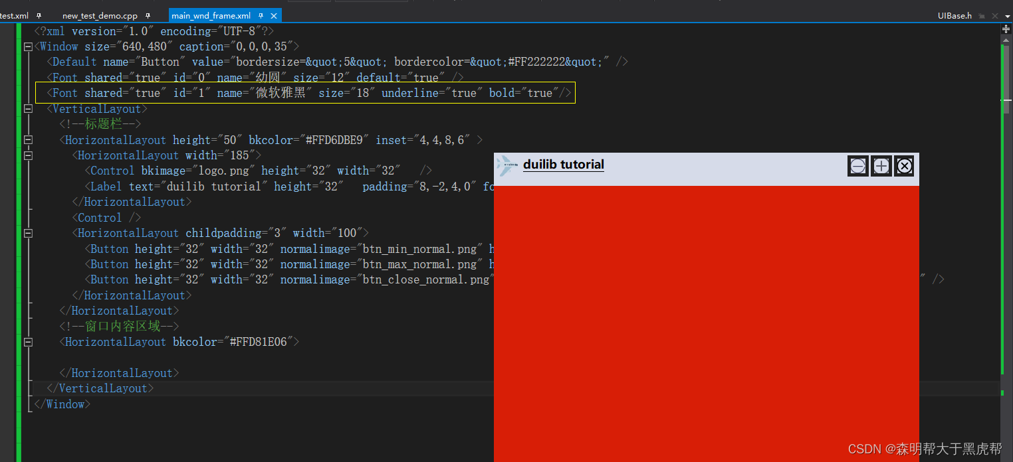Collapse the VerticalLayout element block
This screenshot has height=462, width=1013.
click(x=28, y=109)
